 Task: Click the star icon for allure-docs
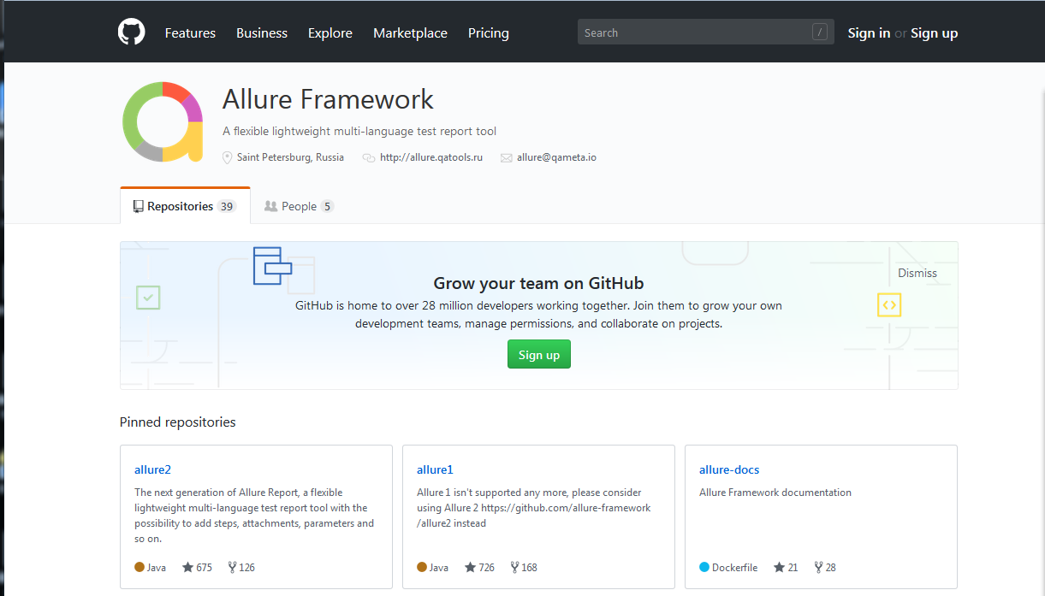[779, 567]
